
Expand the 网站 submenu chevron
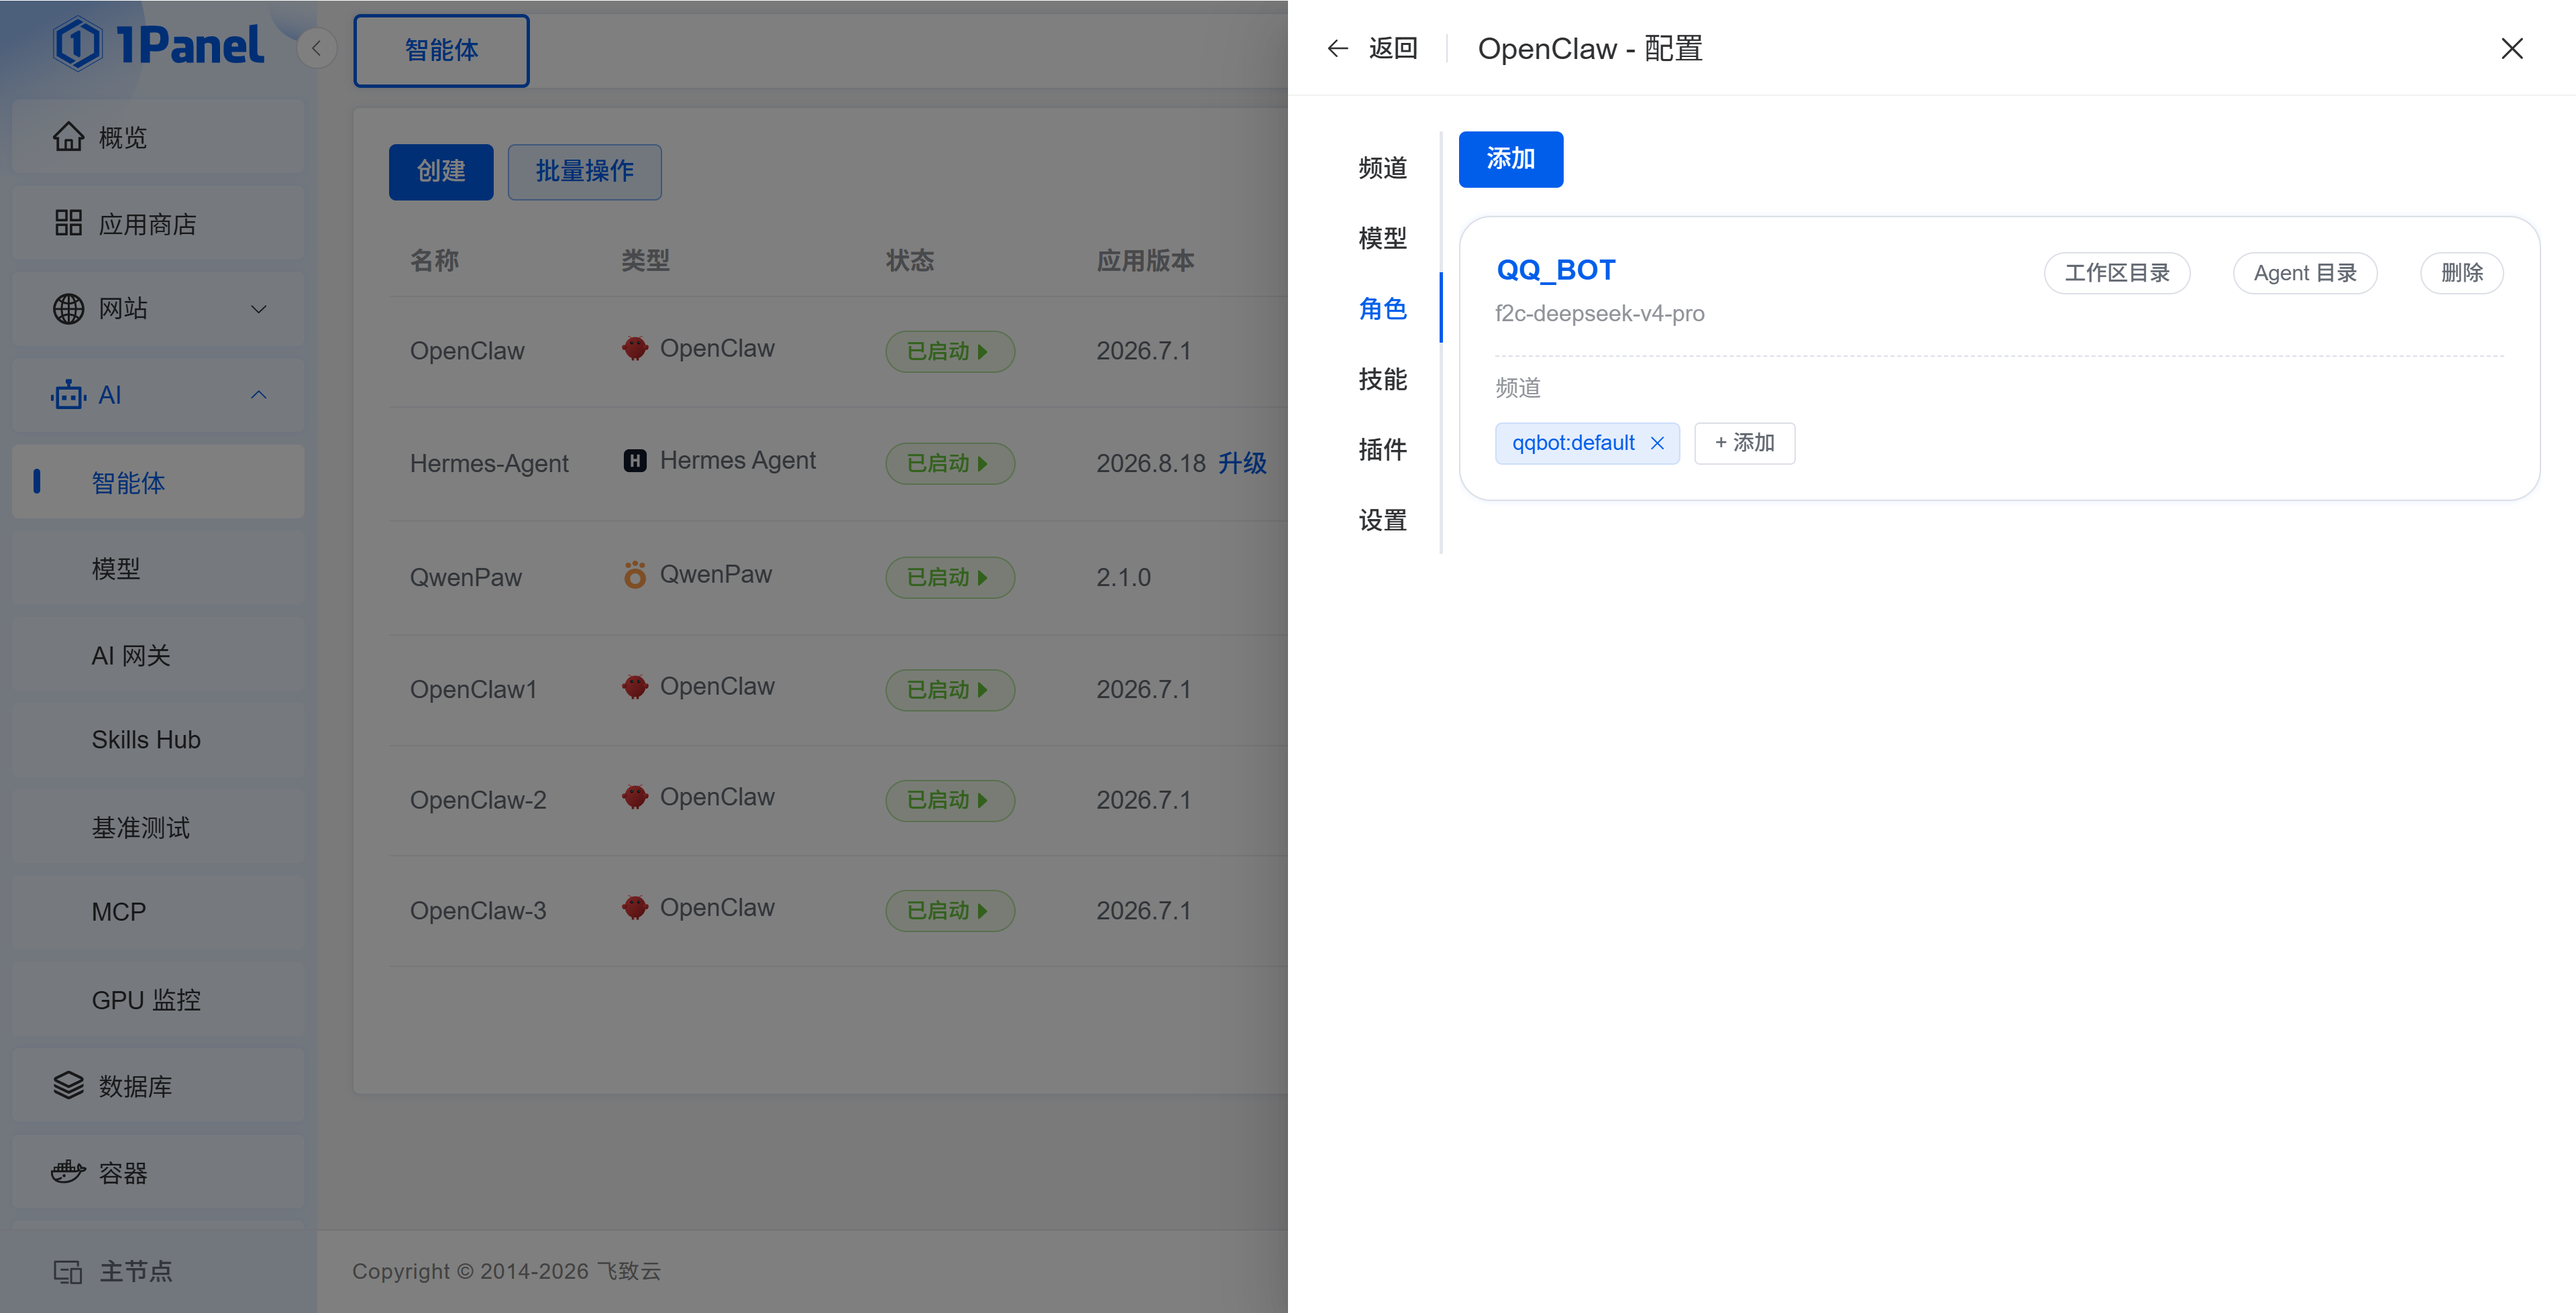tap(259, 309)
